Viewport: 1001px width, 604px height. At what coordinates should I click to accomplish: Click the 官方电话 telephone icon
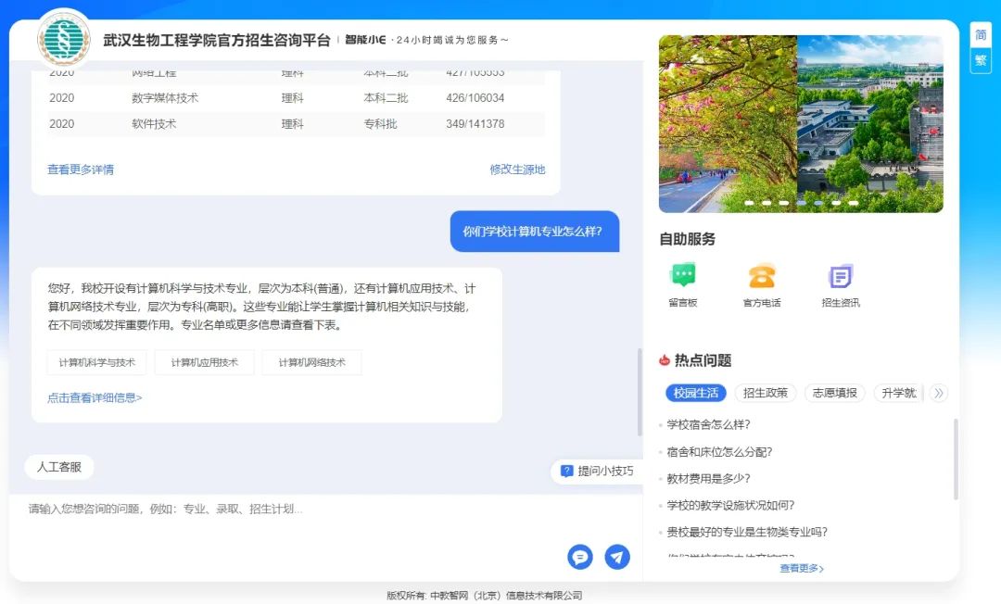(x=762, y=276)
